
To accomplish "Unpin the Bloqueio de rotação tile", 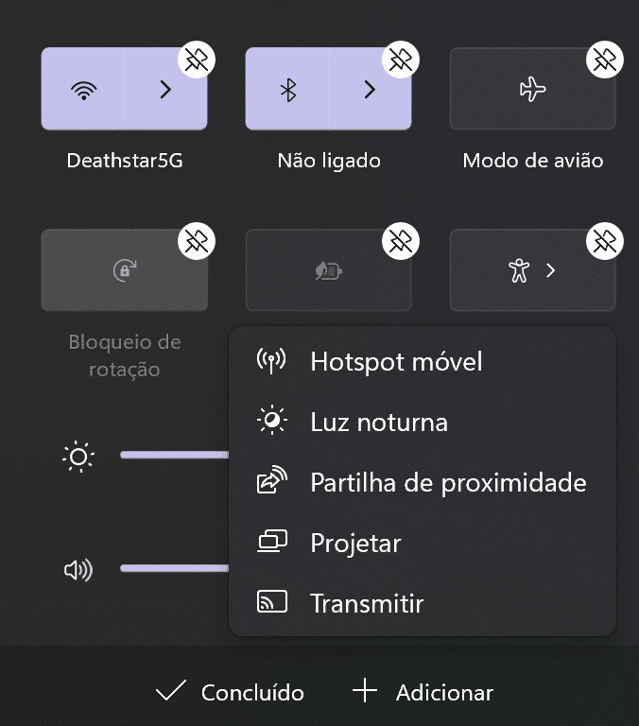I will pos(196,242).
